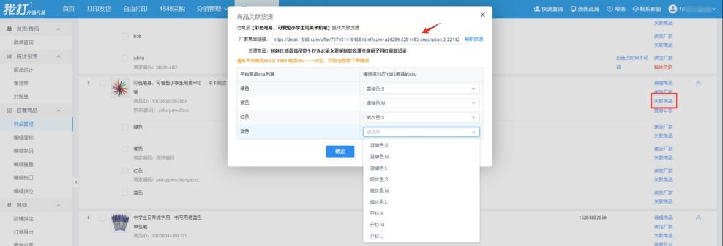The image size is (723, 246).
Task: Open the 打印发货 top menu
Action: click(x=99, y=9)
